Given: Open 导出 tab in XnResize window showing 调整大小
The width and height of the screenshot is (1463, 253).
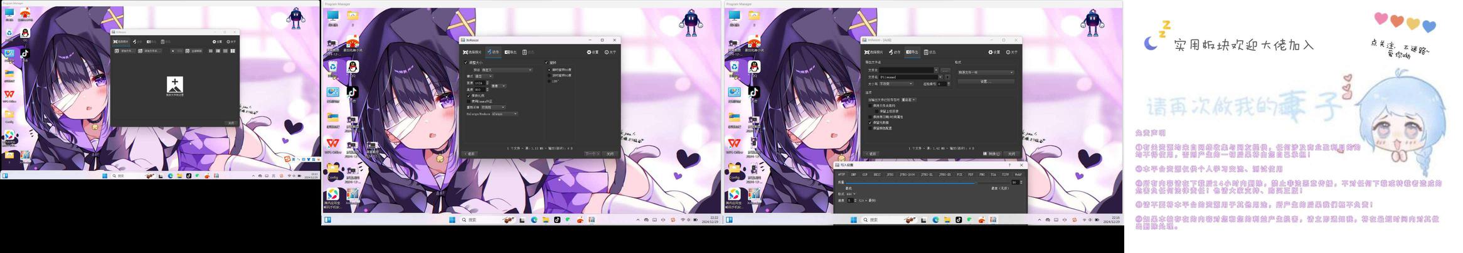Looking at the screenshot, I should coord(510,52).
